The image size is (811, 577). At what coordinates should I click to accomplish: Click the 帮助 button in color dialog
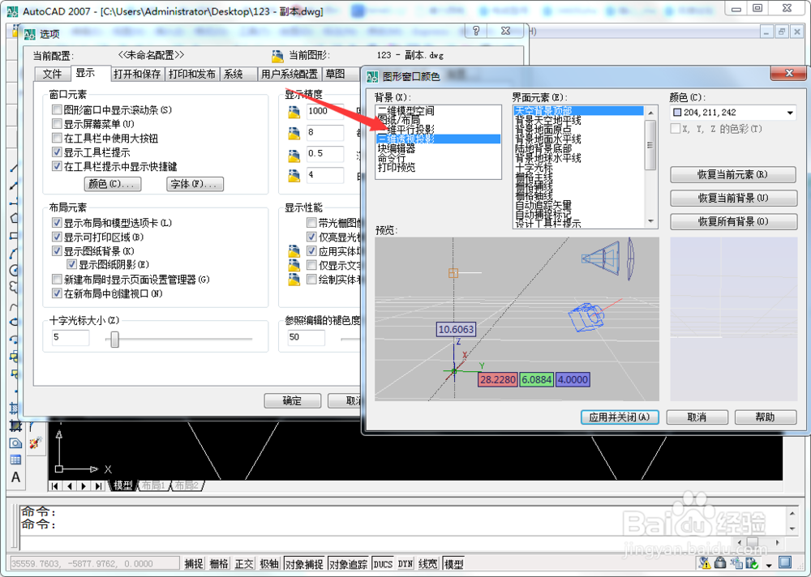click(765, 417)
